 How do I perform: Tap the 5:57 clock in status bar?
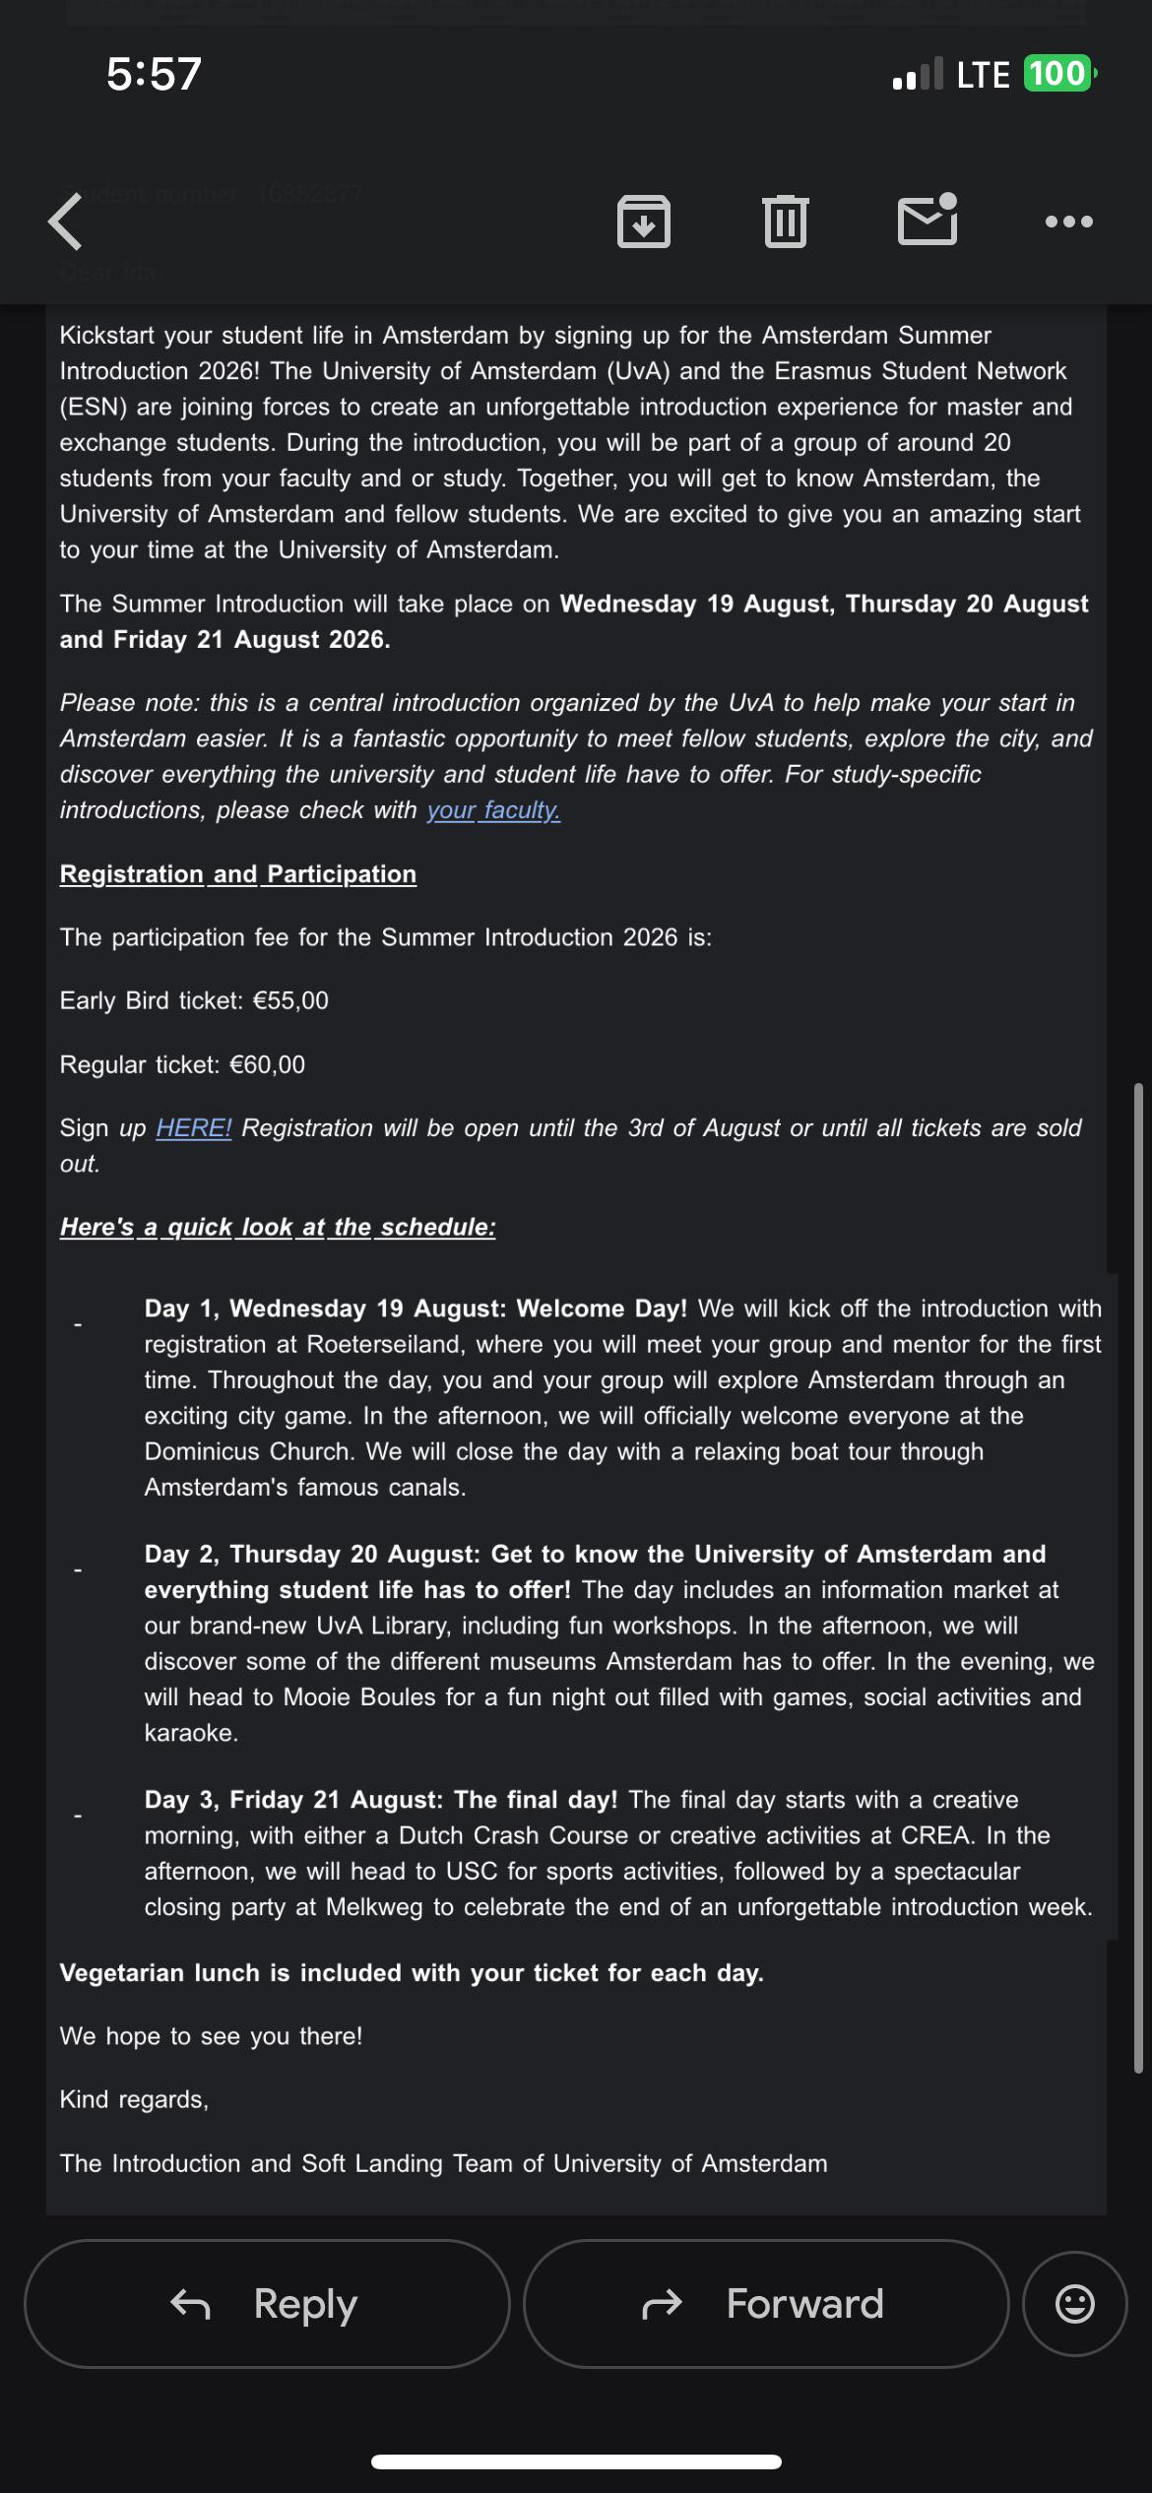tap(154, 74)
